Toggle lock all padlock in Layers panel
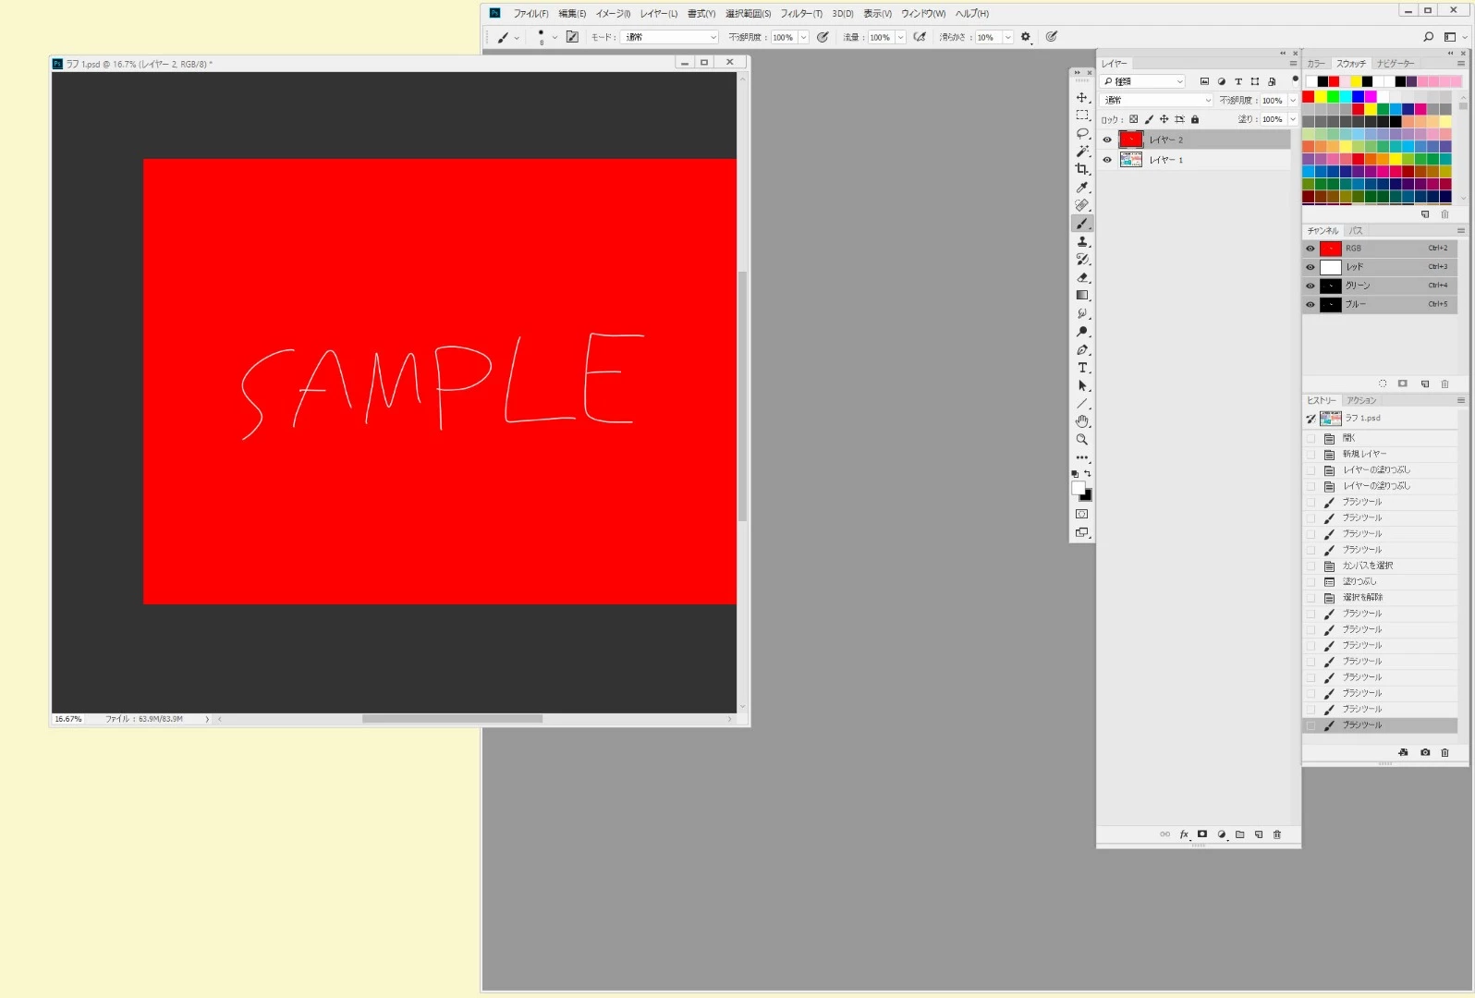This screenshot has height=998, width=1475. tap(1195, 119)
